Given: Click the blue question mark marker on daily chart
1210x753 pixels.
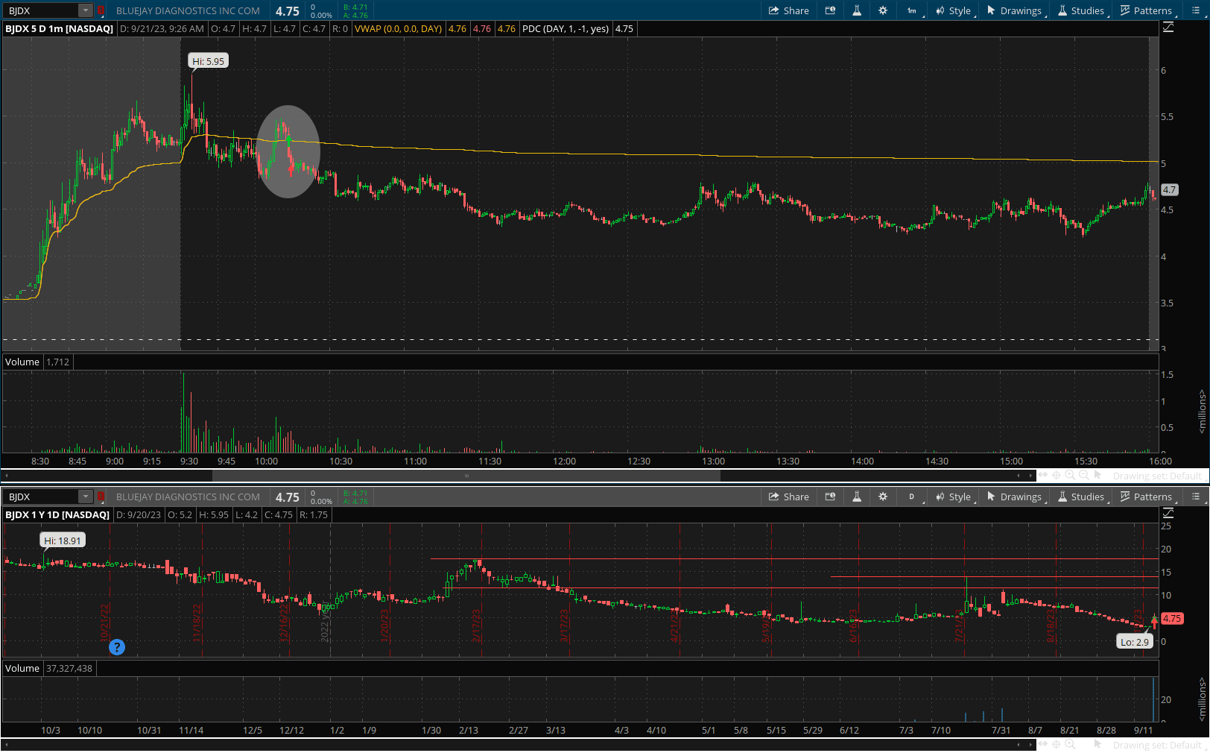Looking at the screenshot, I should 117,647.
